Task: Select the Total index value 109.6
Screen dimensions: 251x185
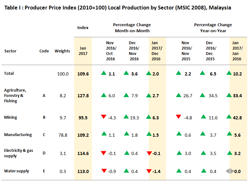Action: (83, 74)
